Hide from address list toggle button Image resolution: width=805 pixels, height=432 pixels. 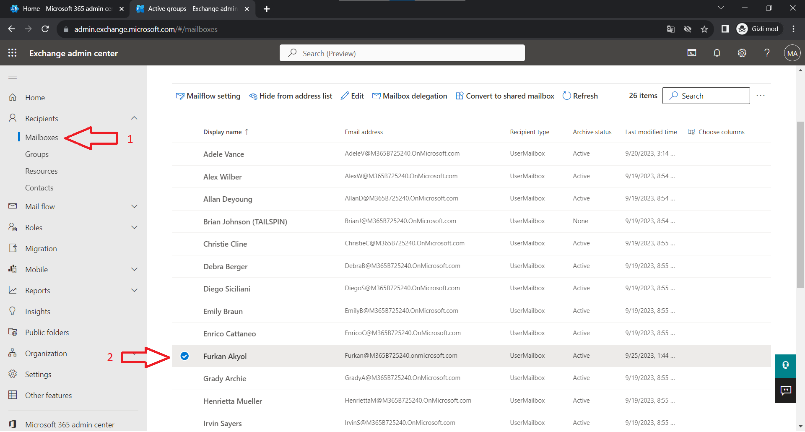point(291,96)
